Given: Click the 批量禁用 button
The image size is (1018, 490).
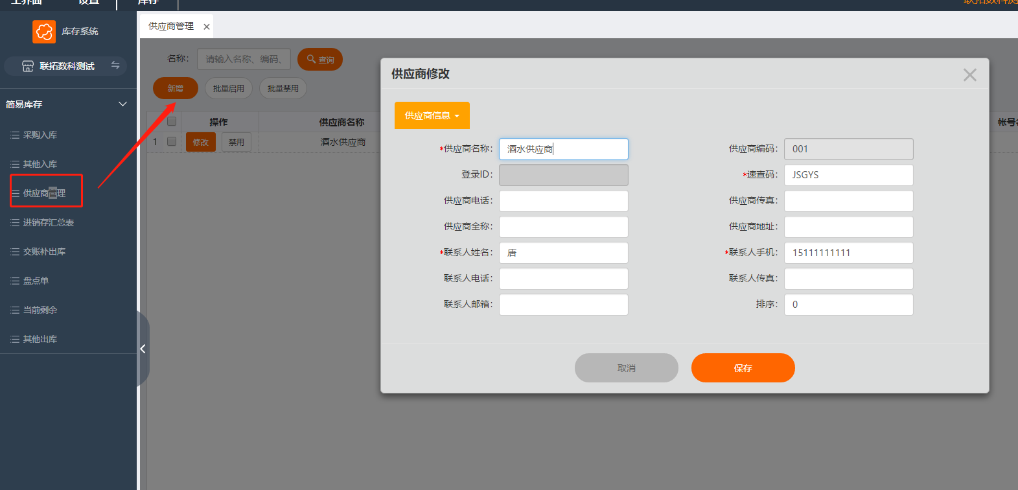Looking at the screenshot, I should pyautogui.click(x=283, y=88).
